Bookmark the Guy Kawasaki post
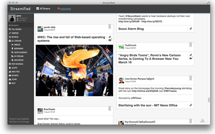 [x=191, y=121]
